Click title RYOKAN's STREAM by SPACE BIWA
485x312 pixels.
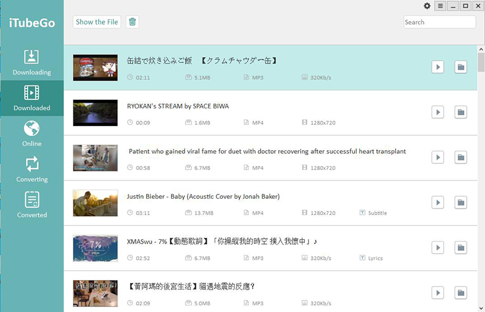178,107
